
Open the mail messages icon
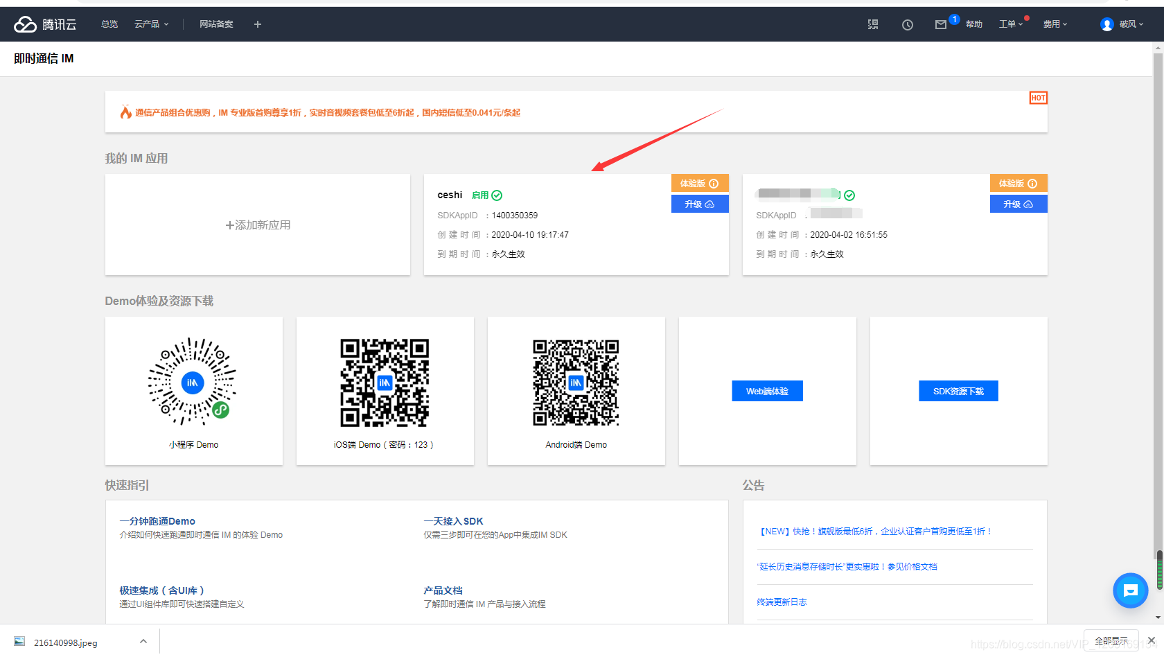(941, 24)
